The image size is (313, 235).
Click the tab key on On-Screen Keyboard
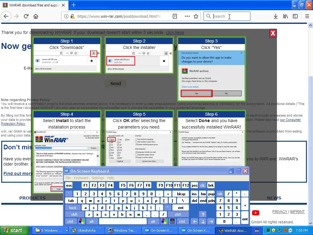tap(71, 201)
